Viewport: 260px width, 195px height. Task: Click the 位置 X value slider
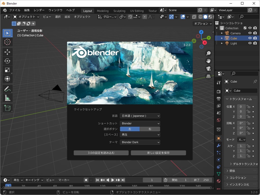tap(241, 107)
